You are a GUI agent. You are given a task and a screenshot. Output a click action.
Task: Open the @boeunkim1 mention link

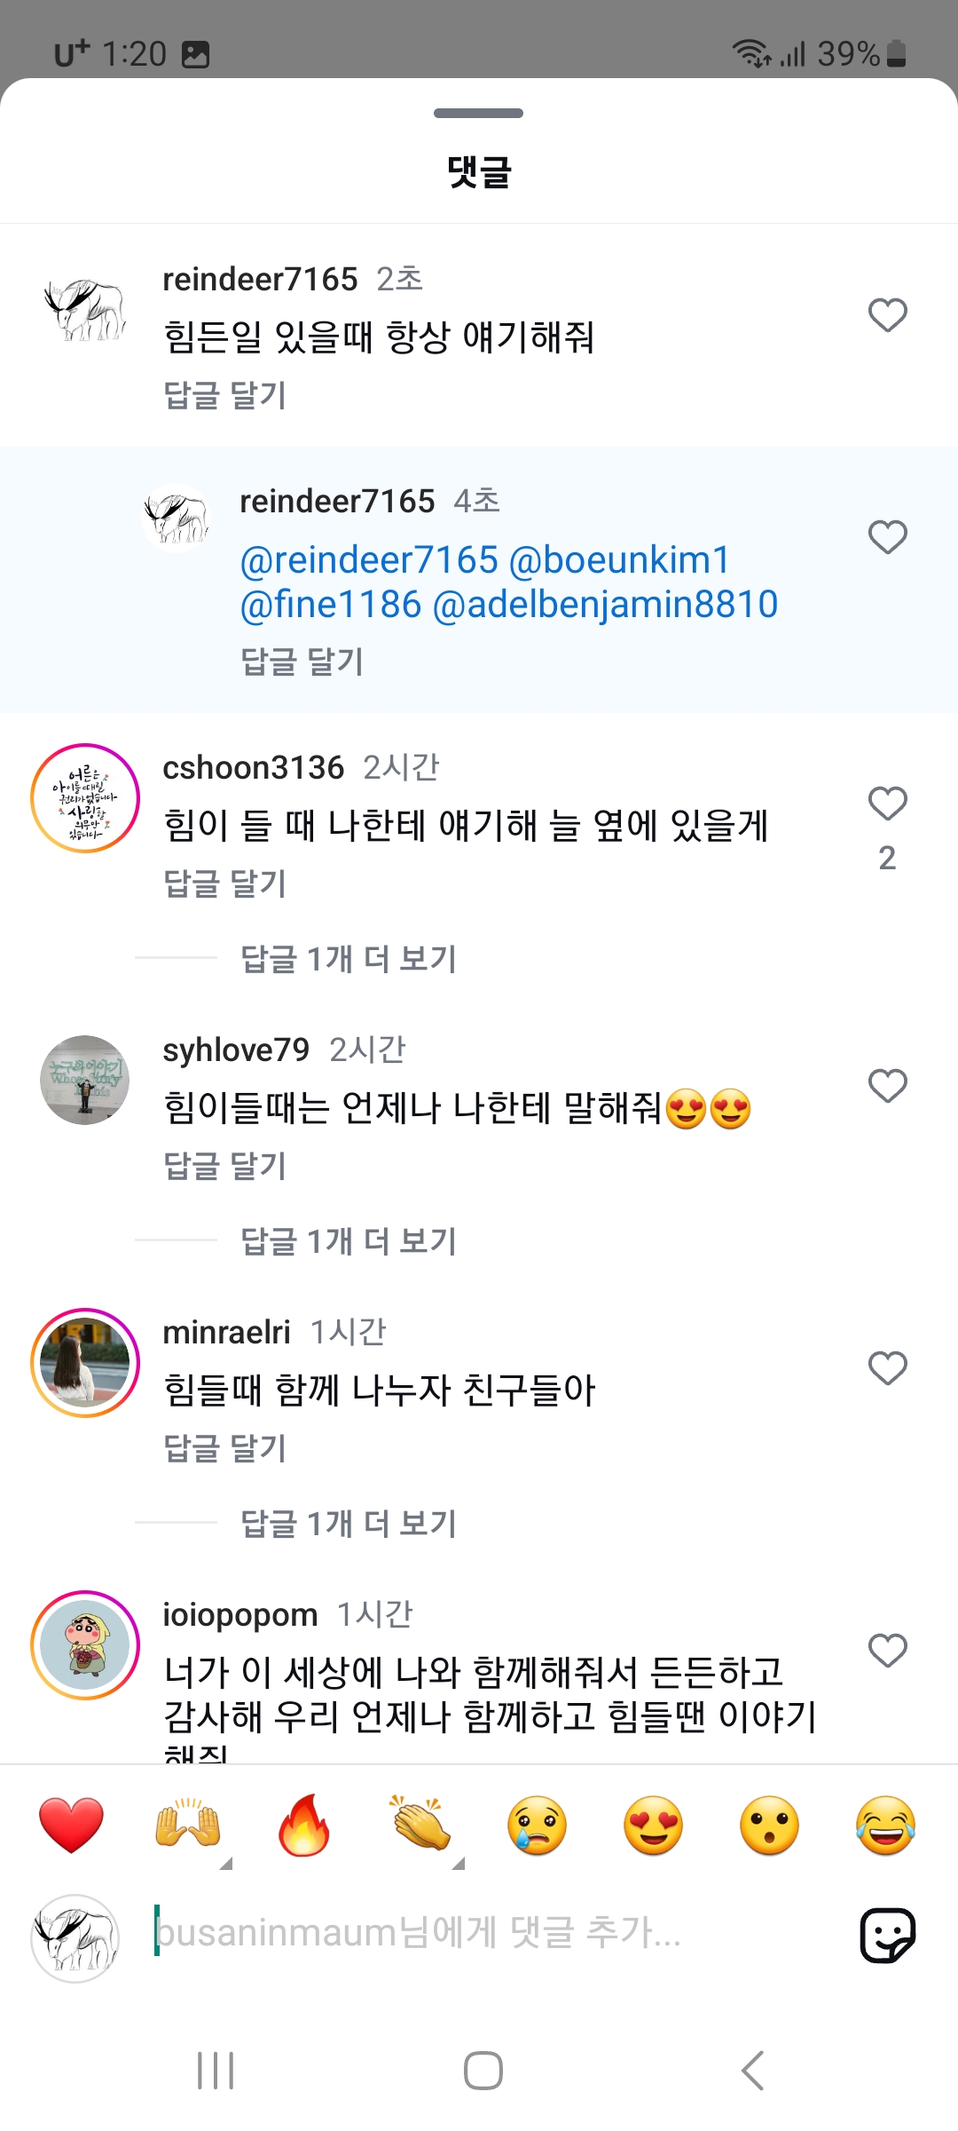pyautogui.click(x=619, y=560)
